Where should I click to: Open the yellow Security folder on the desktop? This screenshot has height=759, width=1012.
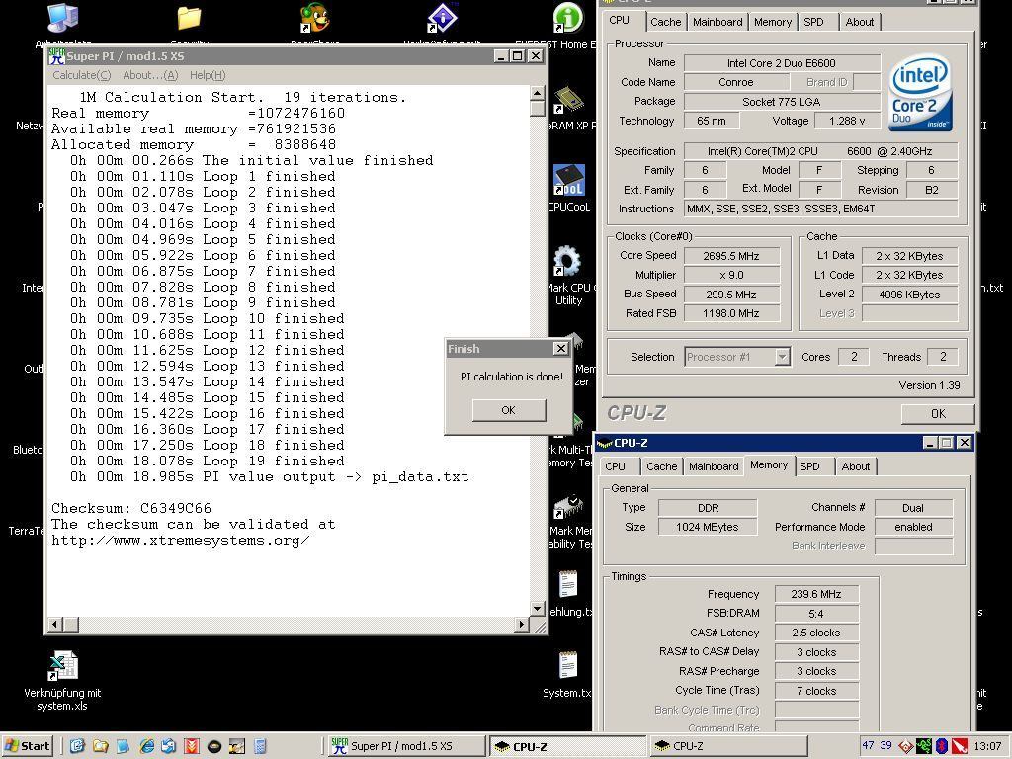pos(190,18)
